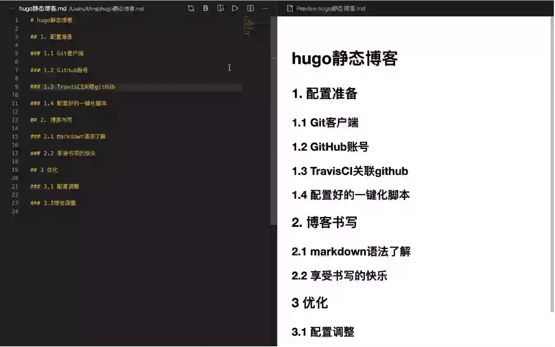Viewport: 555px width, 347px height.
Task: Toggle bold formatting with the B icon
Action: point(206,8)
